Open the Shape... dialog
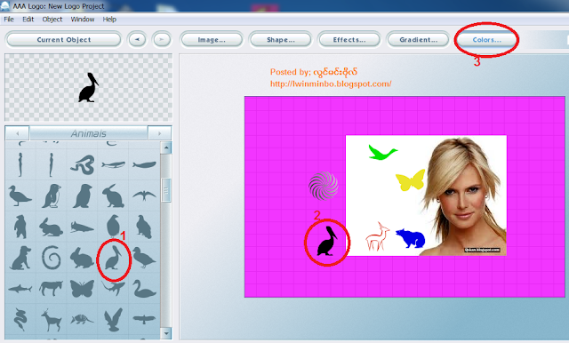Image resolution: width=569 pixels, height=343 pixels. click(281, 39)
